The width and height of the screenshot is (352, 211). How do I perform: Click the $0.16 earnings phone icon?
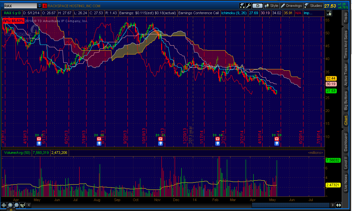tap(99, 139)
